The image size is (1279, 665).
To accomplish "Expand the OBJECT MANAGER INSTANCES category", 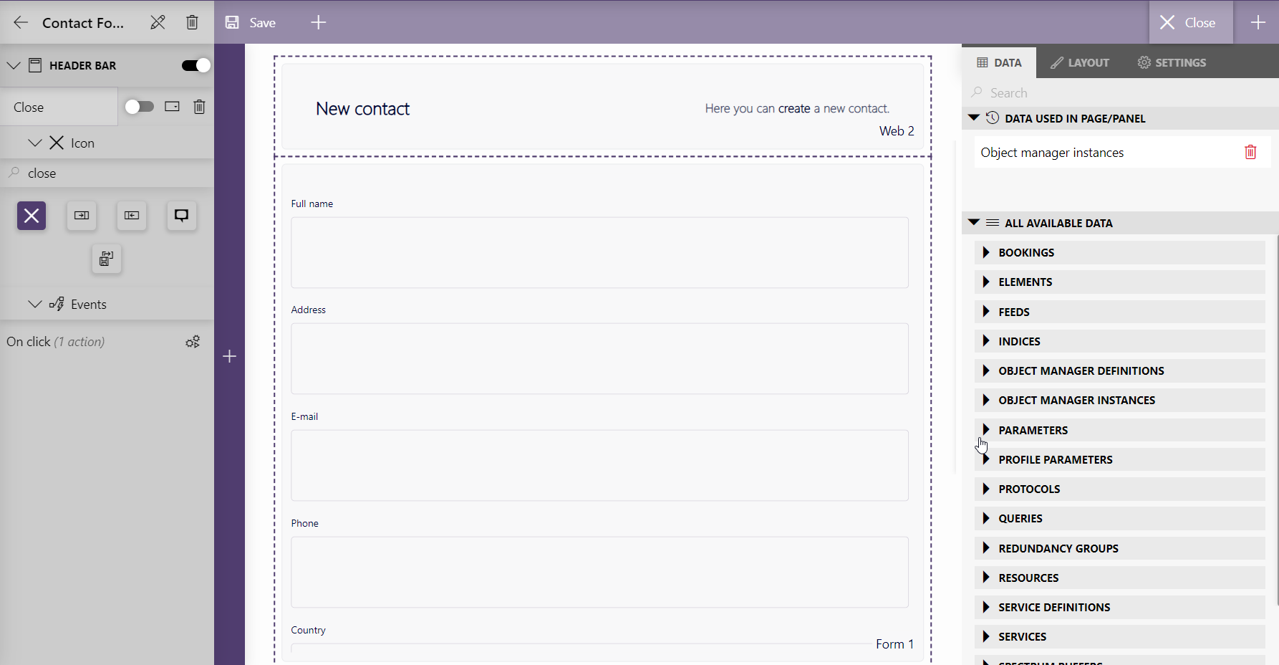I will pos(987,400).
